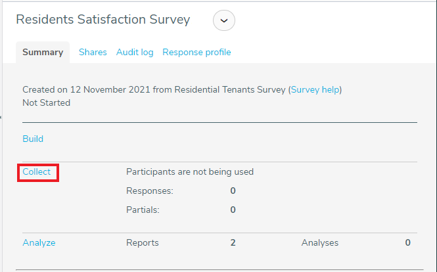Click the Analyses label
The width and height of the screenshot is (437, 272).
(319, 242)
